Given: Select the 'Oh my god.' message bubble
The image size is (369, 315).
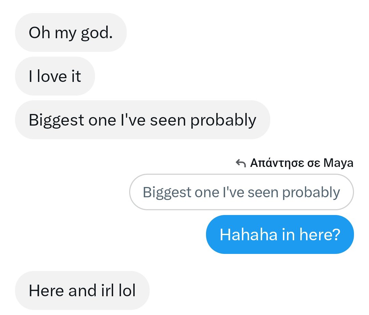Looking at the screenshot, I should (71, 32).
